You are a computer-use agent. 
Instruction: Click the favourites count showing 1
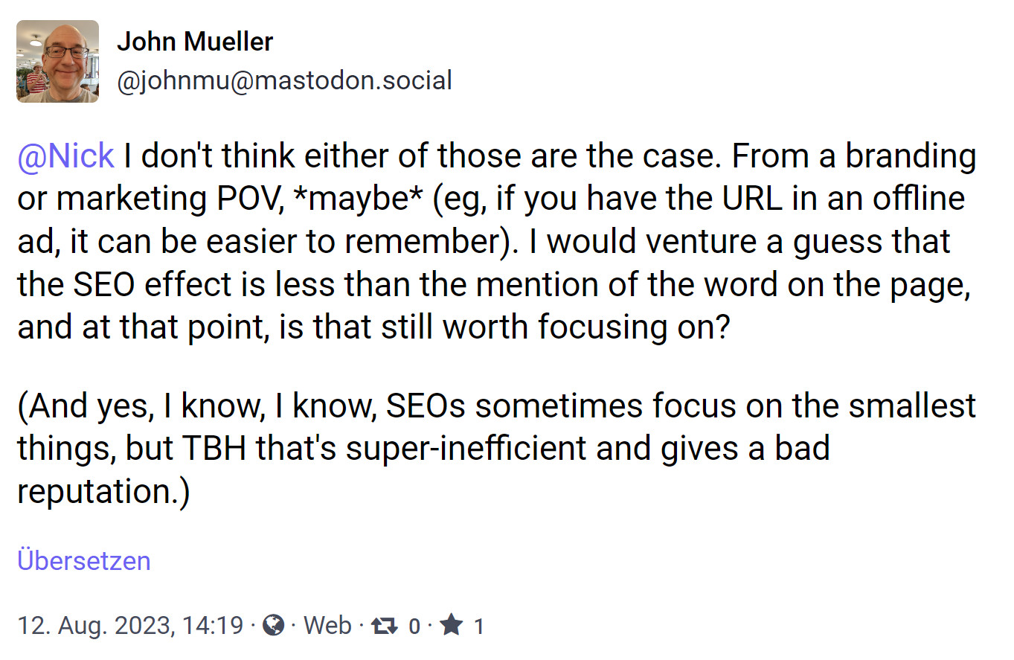[478, 627]
